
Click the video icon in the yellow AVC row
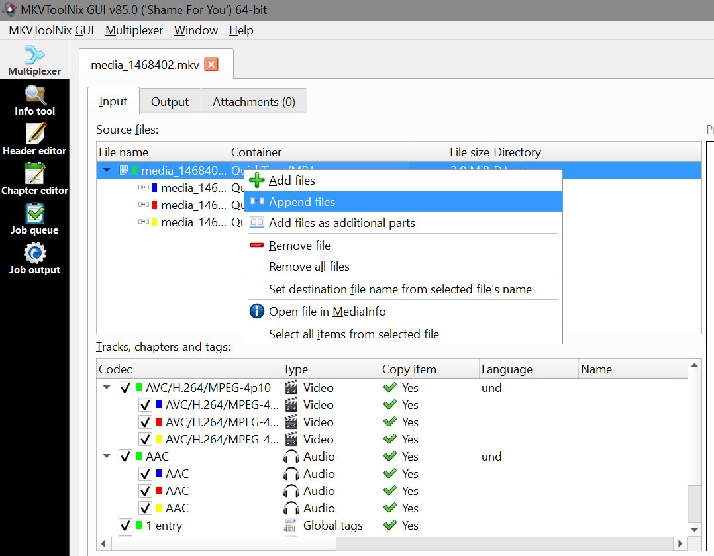click(291, 439)
